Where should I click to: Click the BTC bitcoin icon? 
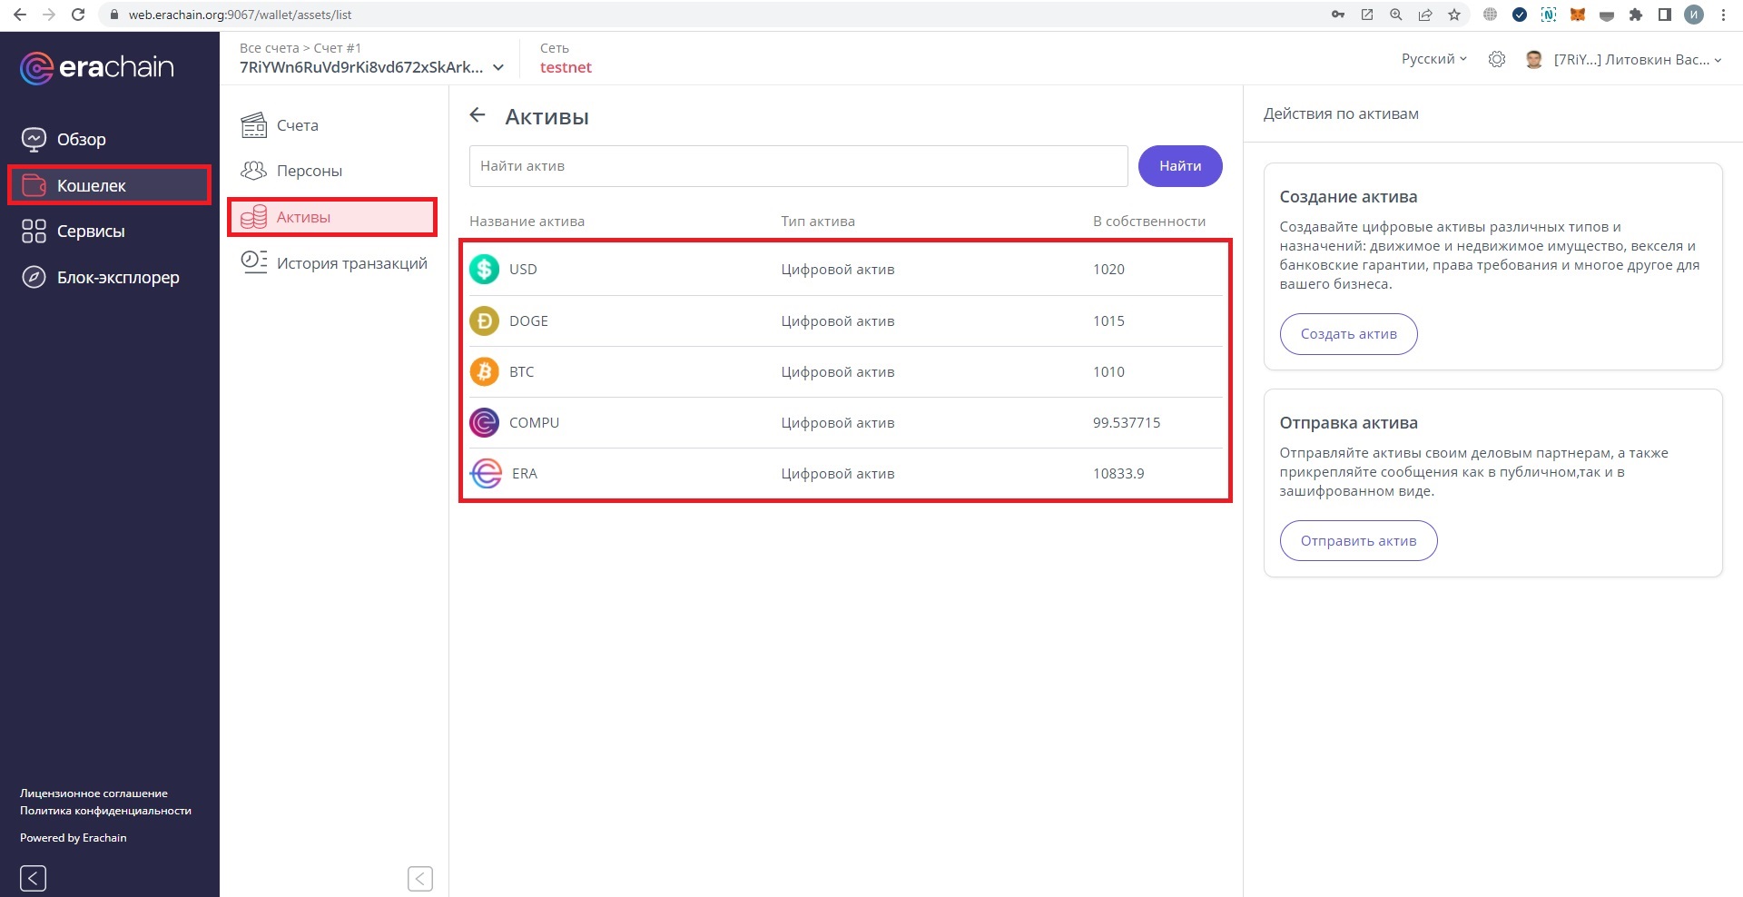coord(485,372)
